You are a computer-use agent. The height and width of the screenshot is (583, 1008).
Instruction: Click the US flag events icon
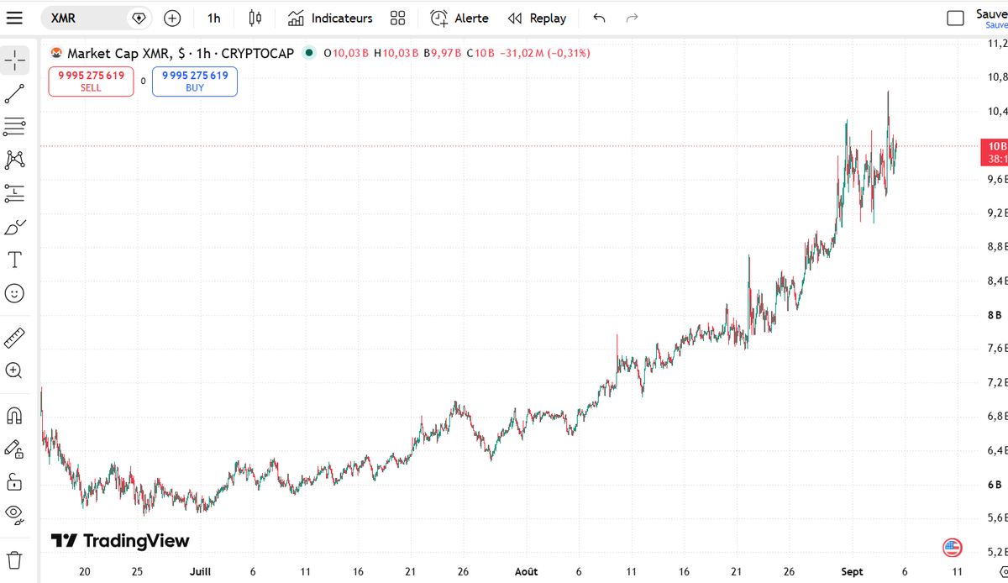[952, 548]
